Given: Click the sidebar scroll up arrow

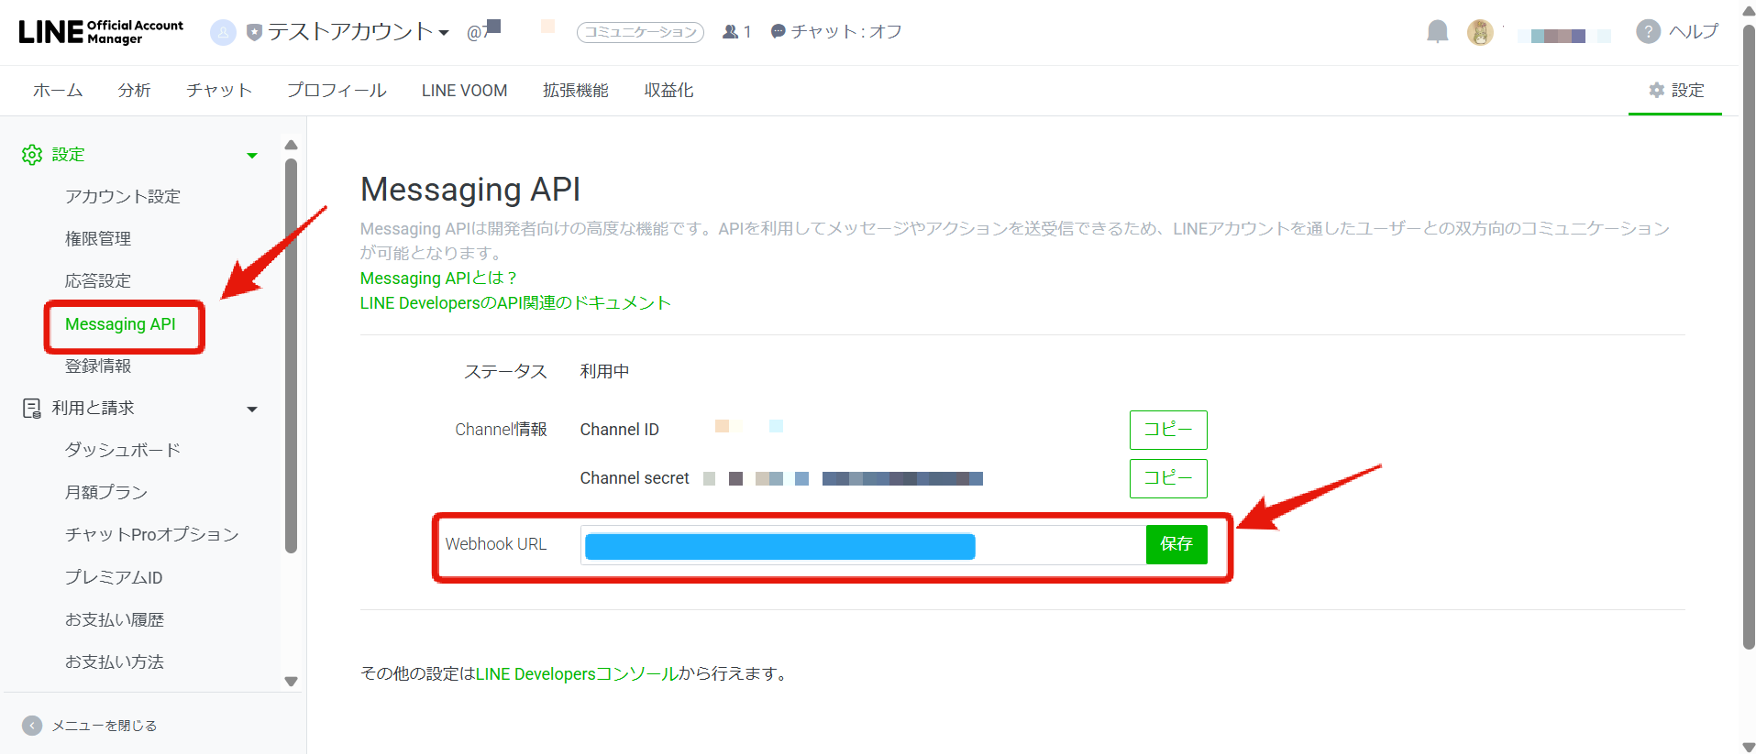Looking at the screenshot, I should pos(292,145).
